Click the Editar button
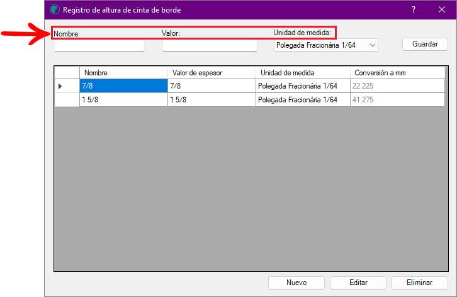 point(358,283)
